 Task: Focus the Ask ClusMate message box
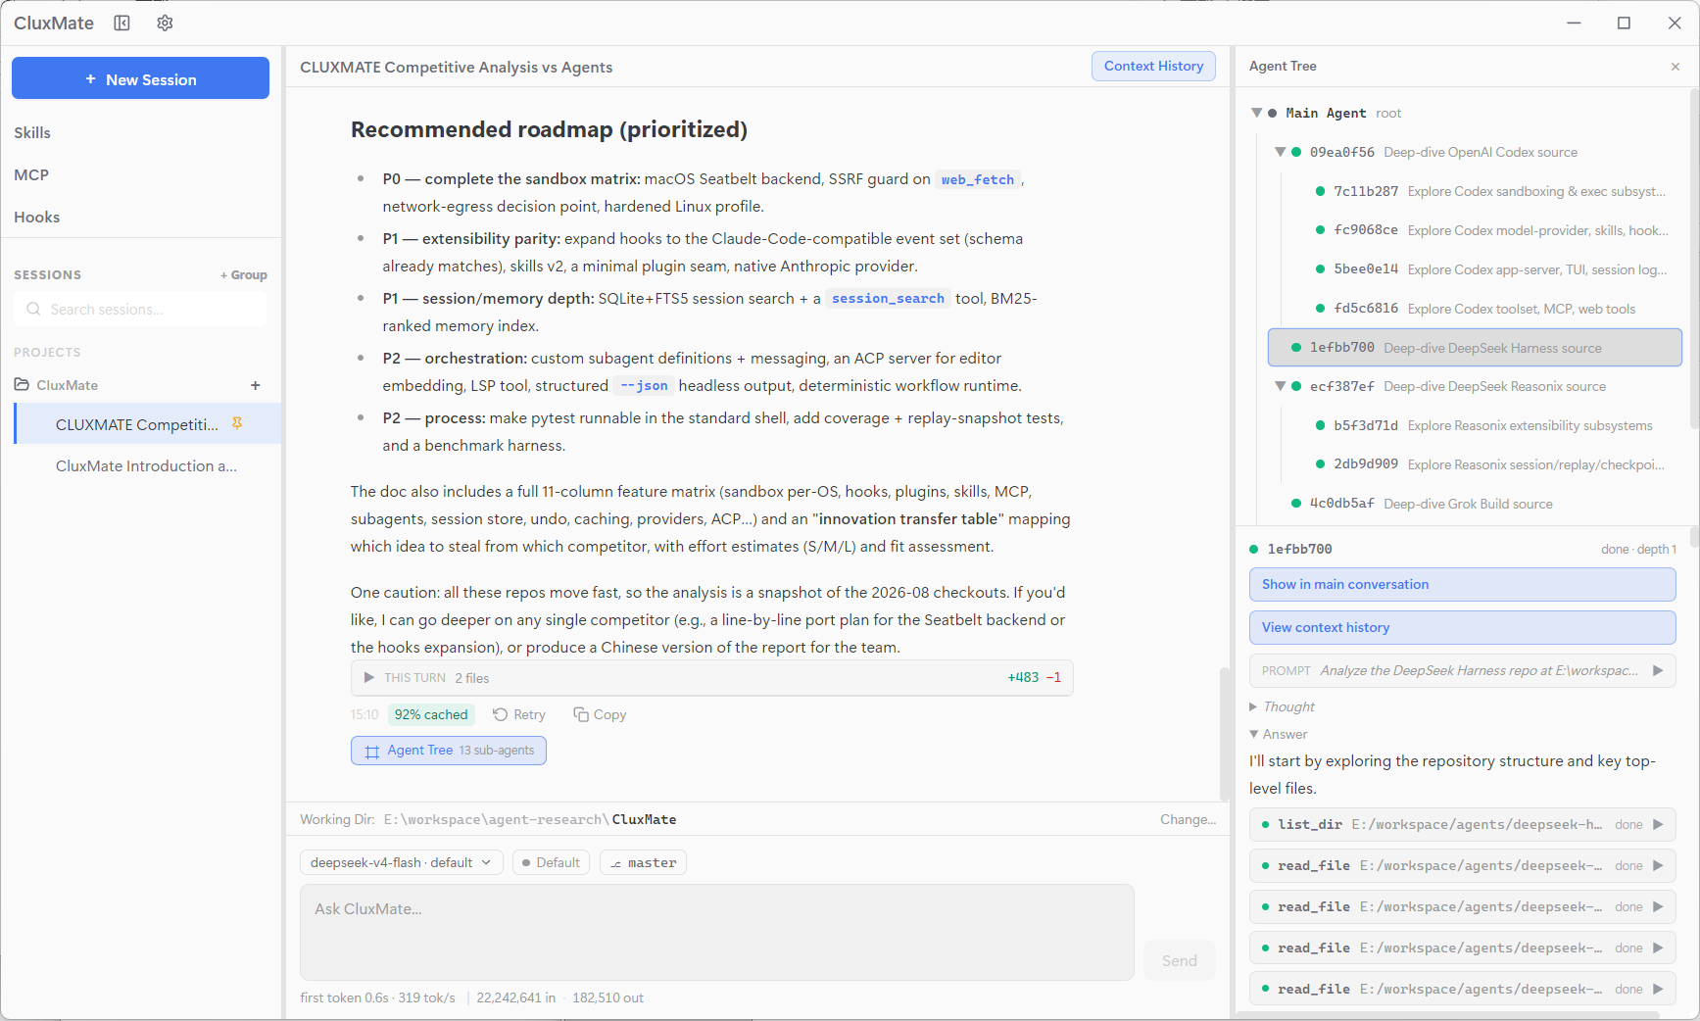pyautogui.click(x=717, y=933)
